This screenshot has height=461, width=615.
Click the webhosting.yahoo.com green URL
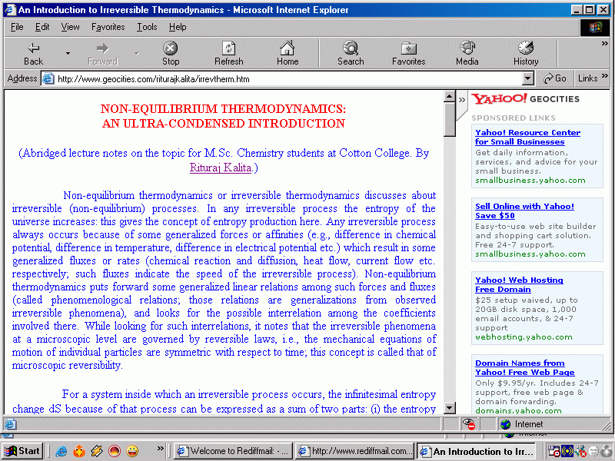coord(524,337)
